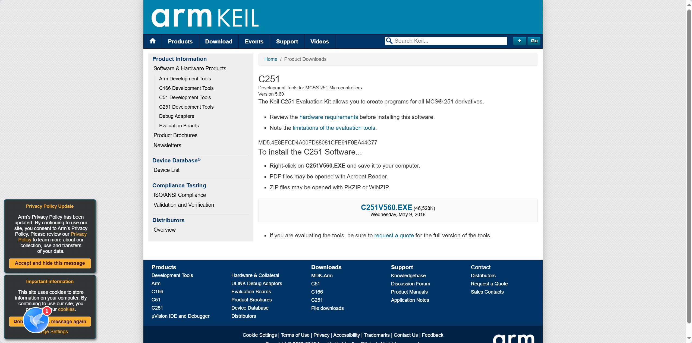Open limitations of the evaluation tools link

coord(334,128)
